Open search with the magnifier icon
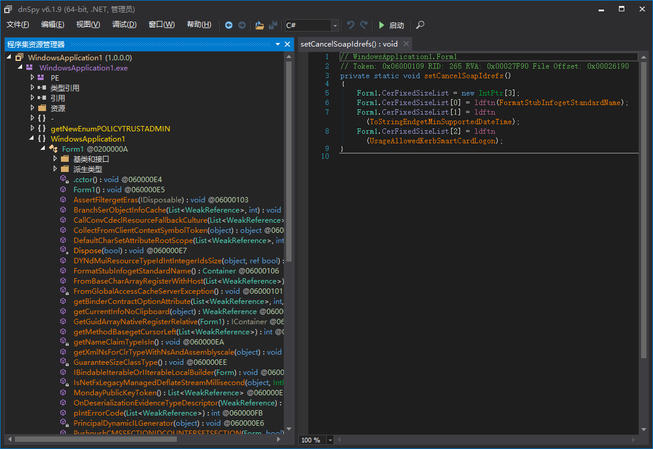This screenshot has width=653, height=449. tap(421, 25)
